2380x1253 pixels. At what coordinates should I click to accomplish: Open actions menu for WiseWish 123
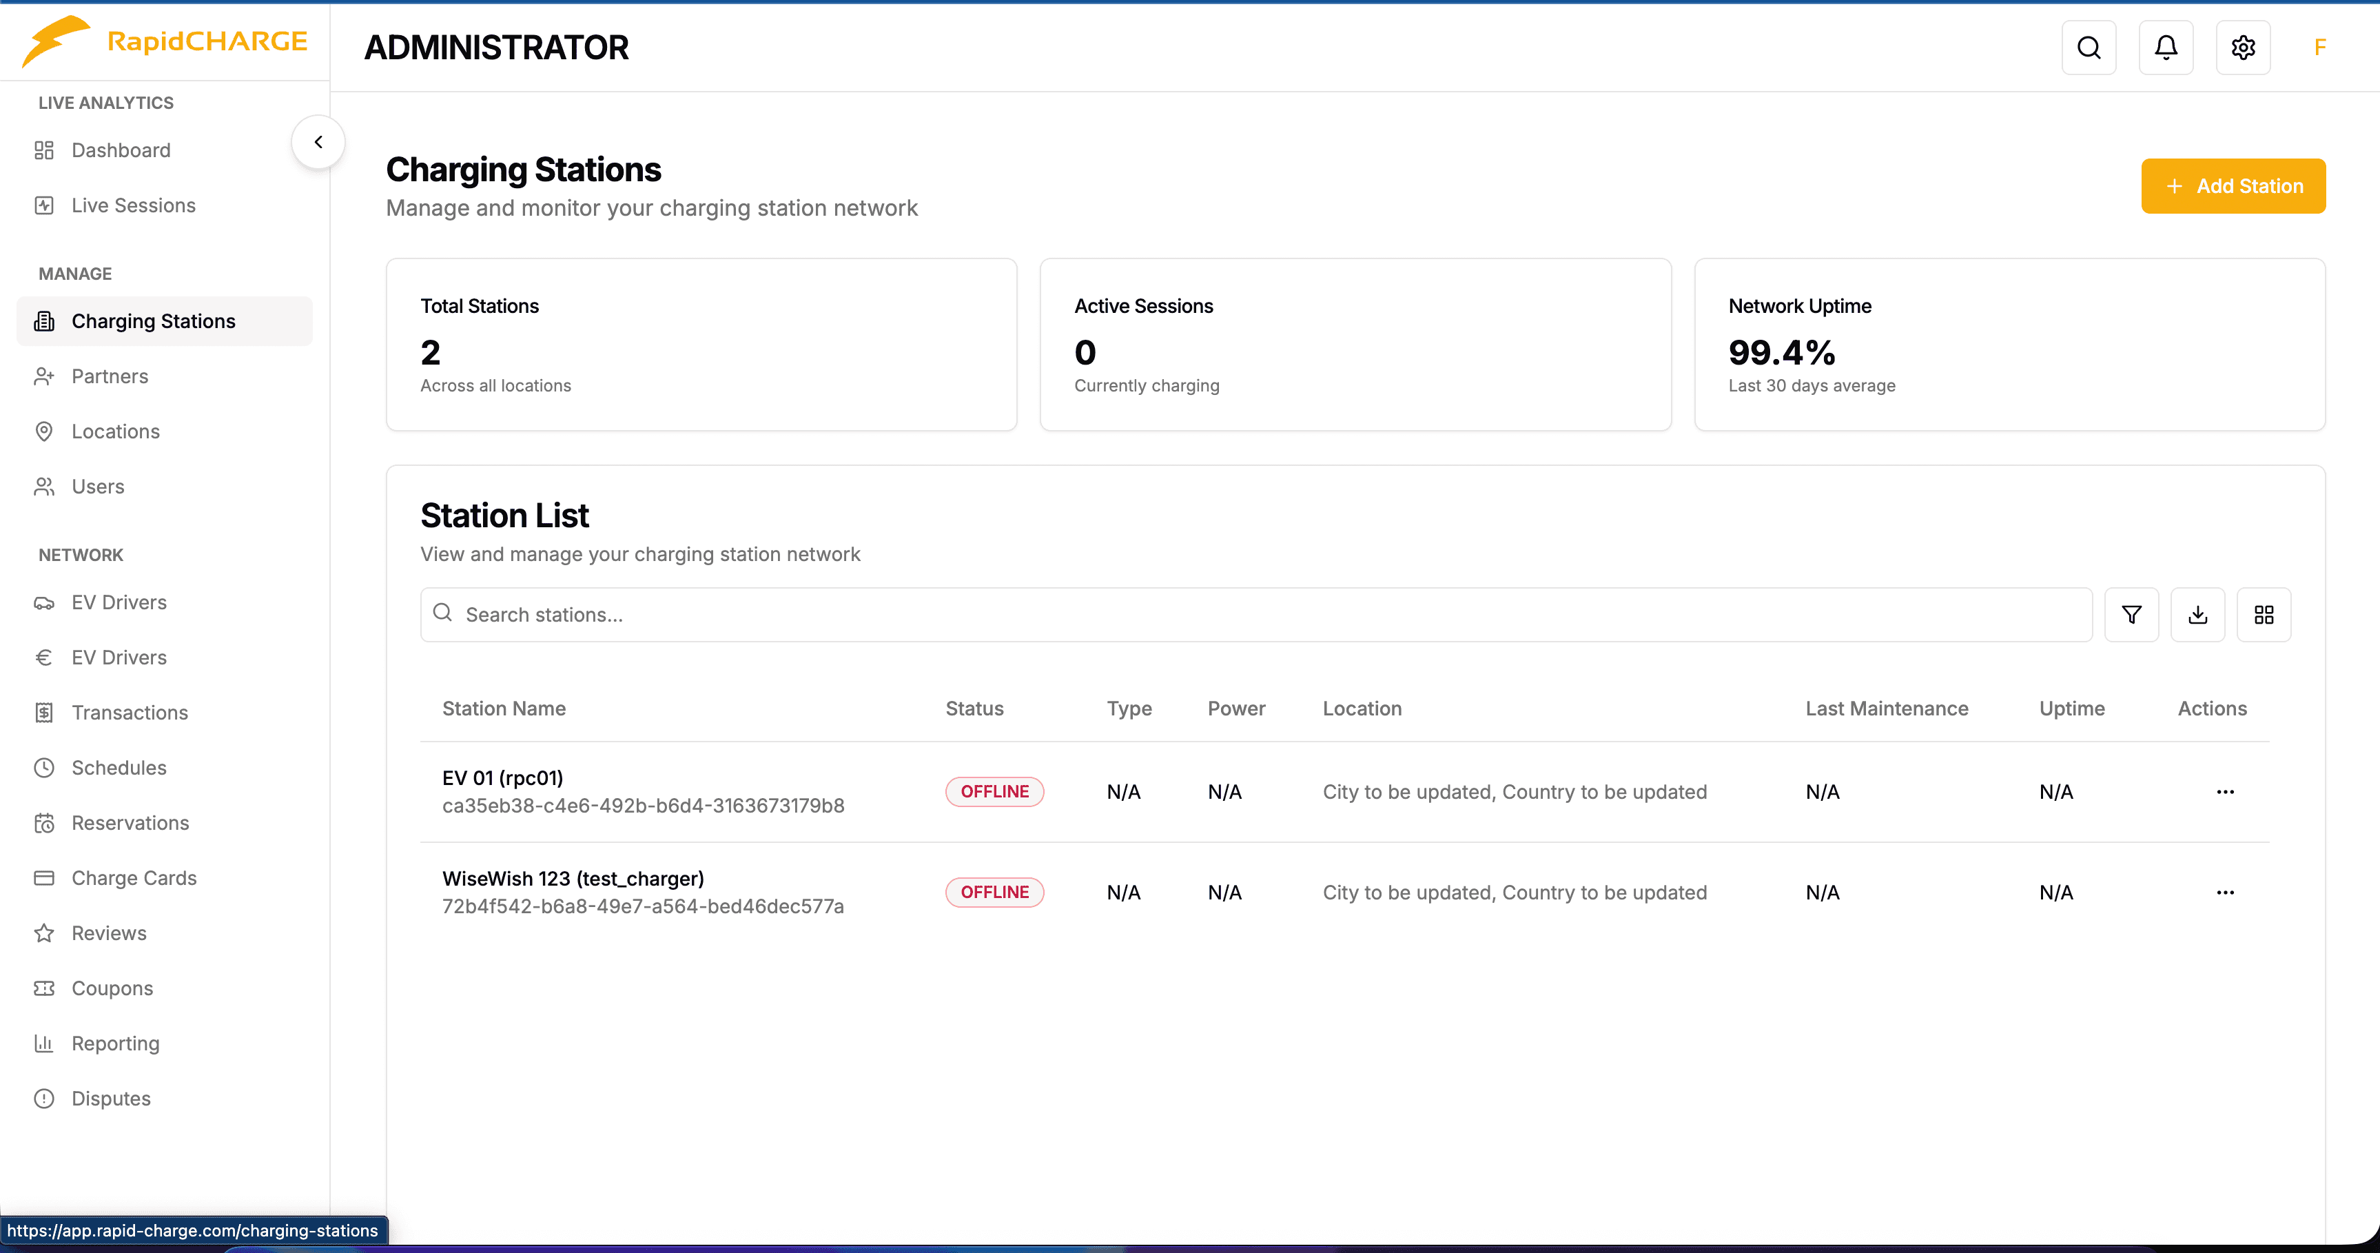(x=2226, y=892)
